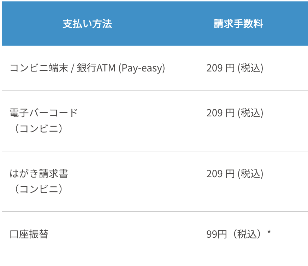Click the 請求手数料 column header
The height and width of the screenshot is (266, 308).
[238, 24]
